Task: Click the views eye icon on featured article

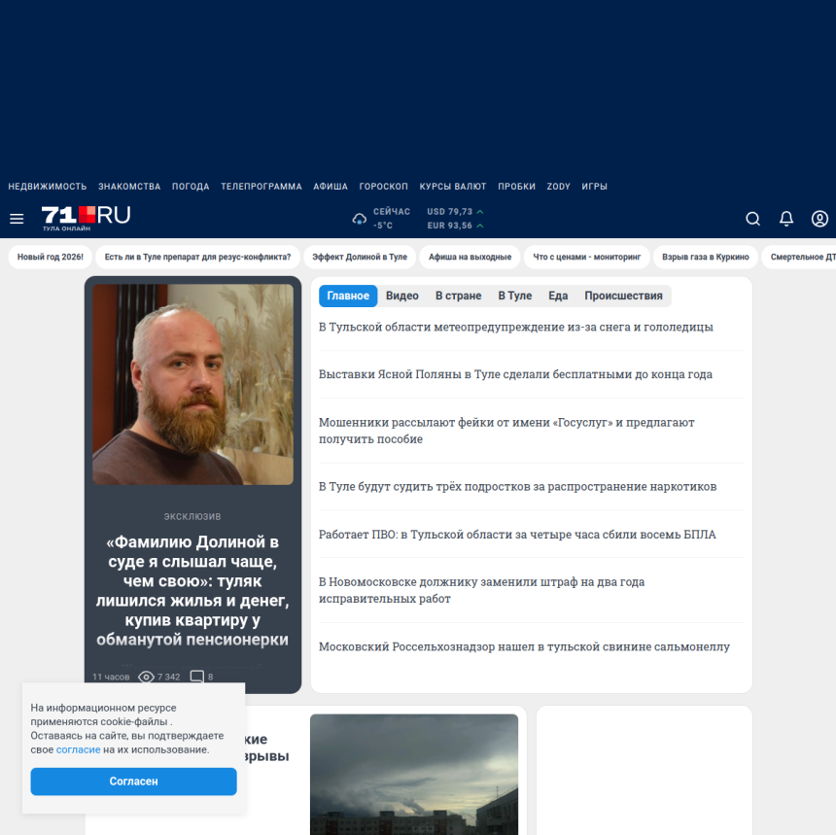Action: click(146, 677)
